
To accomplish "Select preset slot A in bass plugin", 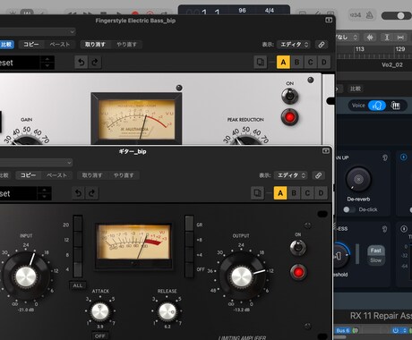I will [x=283, y=62].
